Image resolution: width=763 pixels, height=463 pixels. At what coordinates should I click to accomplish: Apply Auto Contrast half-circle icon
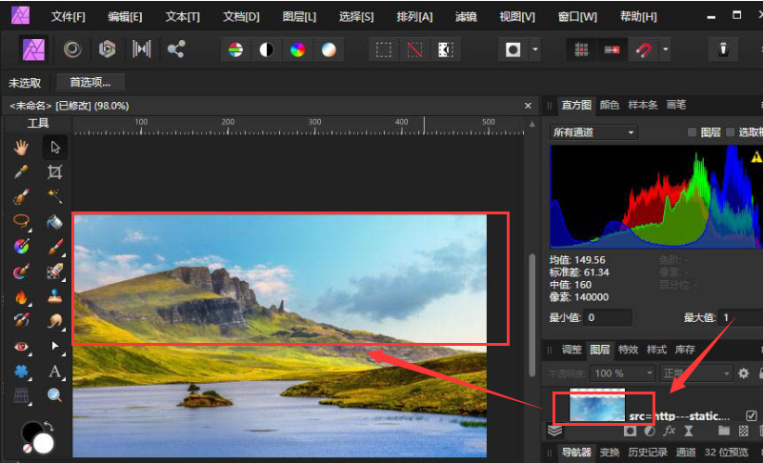coord(267,50)
